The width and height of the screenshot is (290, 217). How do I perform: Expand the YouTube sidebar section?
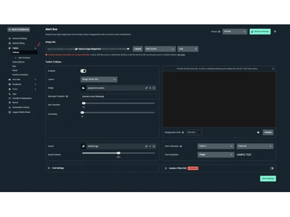pyautogui.click(x=35, y=79)
